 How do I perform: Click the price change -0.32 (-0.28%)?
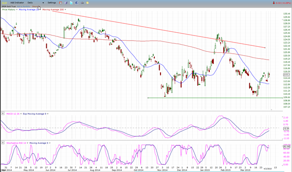coord(282,3)
